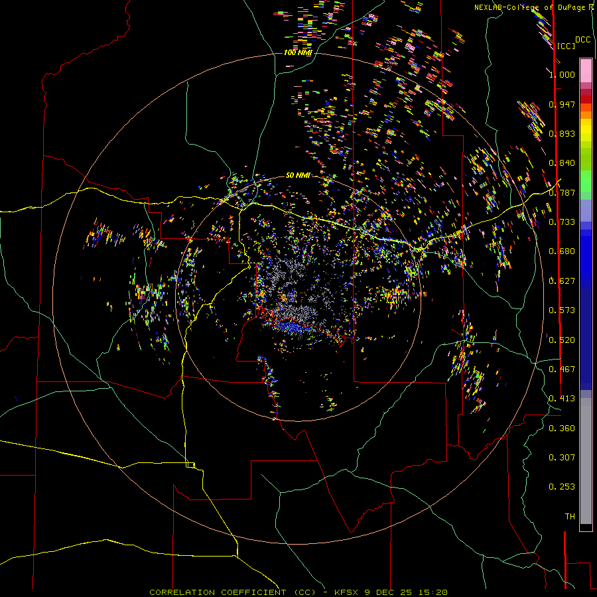Click the pink top segment of color bar
The height and width of the screenshot is (597, 597).
(x=586, y=70)
